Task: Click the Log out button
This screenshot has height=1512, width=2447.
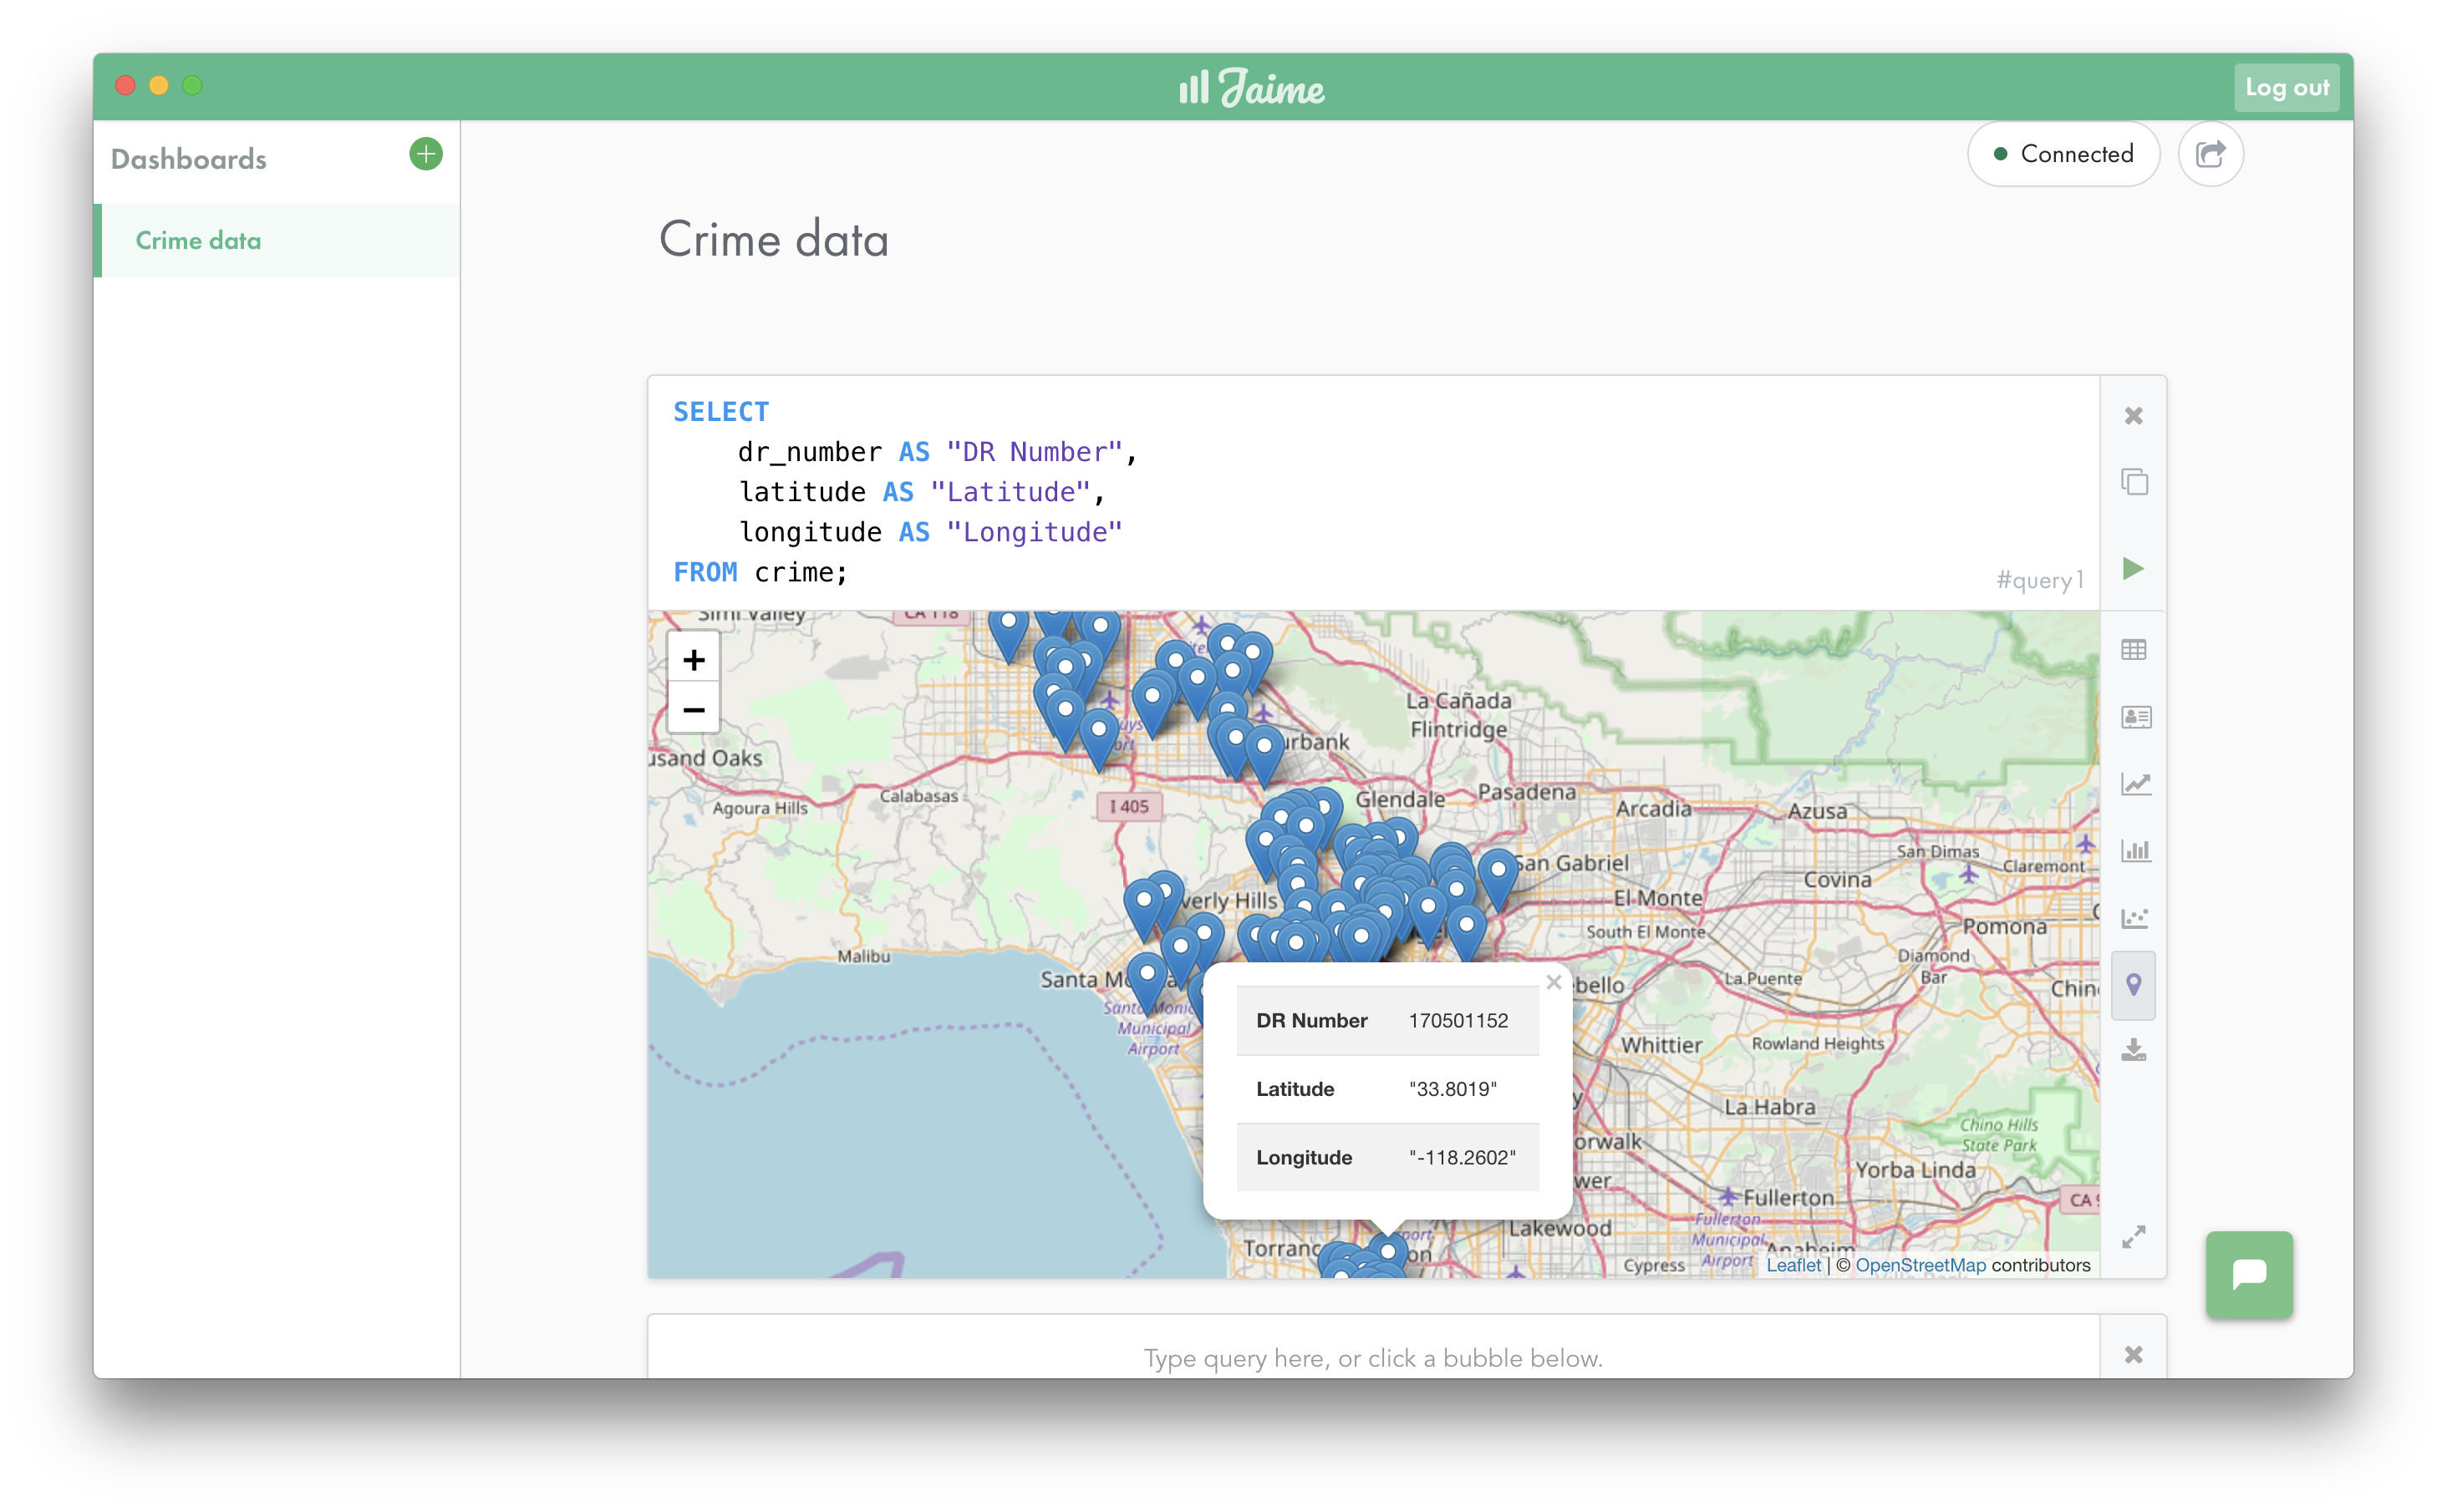Action: (x=2286, y=88)
